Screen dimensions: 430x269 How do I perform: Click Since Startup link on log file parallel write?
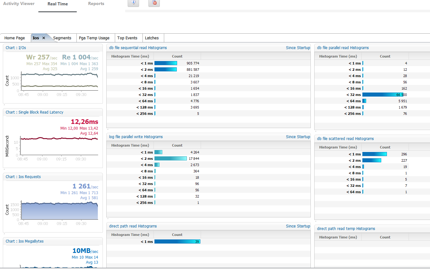pos(298,137)
